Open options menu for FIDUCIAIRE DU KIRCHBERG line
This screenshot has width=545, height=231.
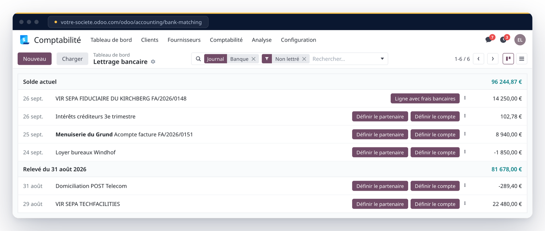pyautogui.click(x=465, y=98)
